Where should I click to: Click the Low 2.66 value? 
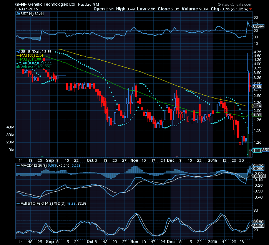point(146,9)
